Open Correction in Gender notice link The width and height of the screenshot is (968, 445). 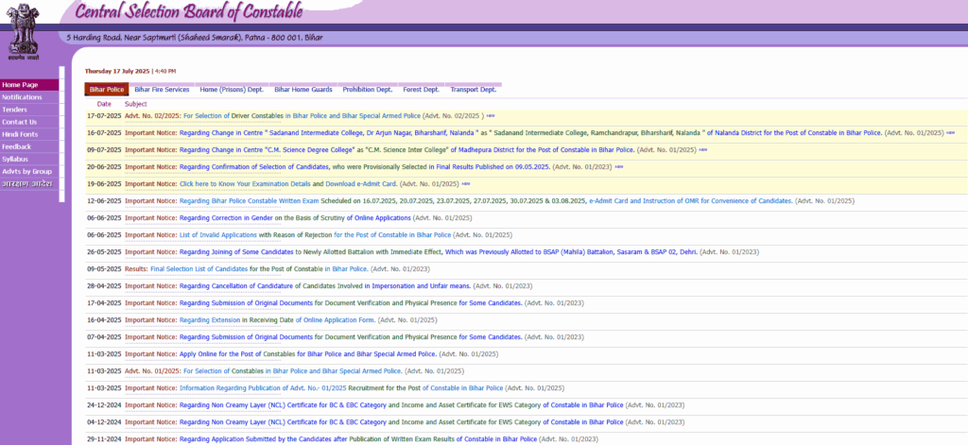(295, 218)
